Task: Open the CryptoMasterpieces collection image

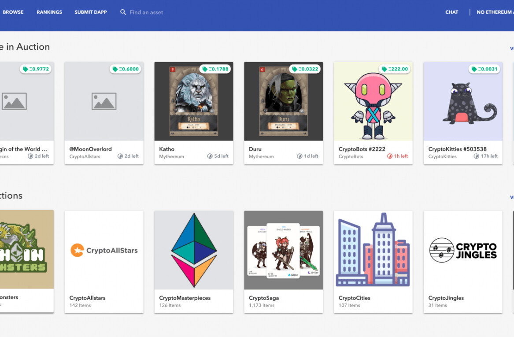Action: coord(194,250)
